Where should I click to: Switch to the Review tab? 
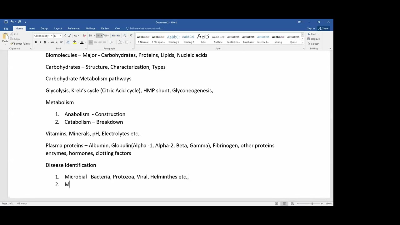click(x=105, y=28)
